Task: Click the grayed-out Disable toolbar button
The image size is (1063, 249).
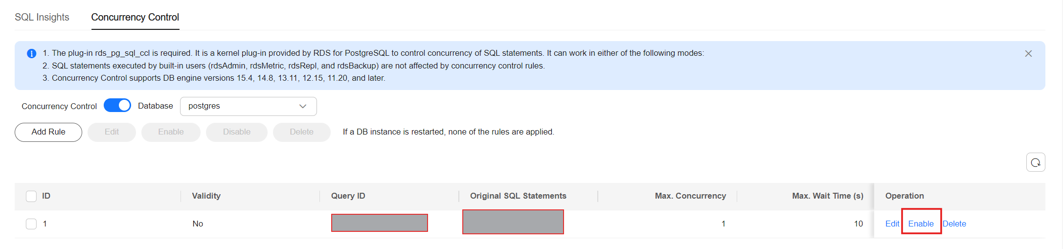Action: [237, 132]
